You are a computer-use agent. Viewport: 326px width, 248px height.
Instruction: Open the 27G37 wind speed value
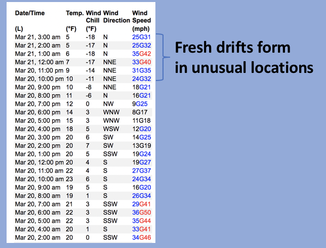141,170
